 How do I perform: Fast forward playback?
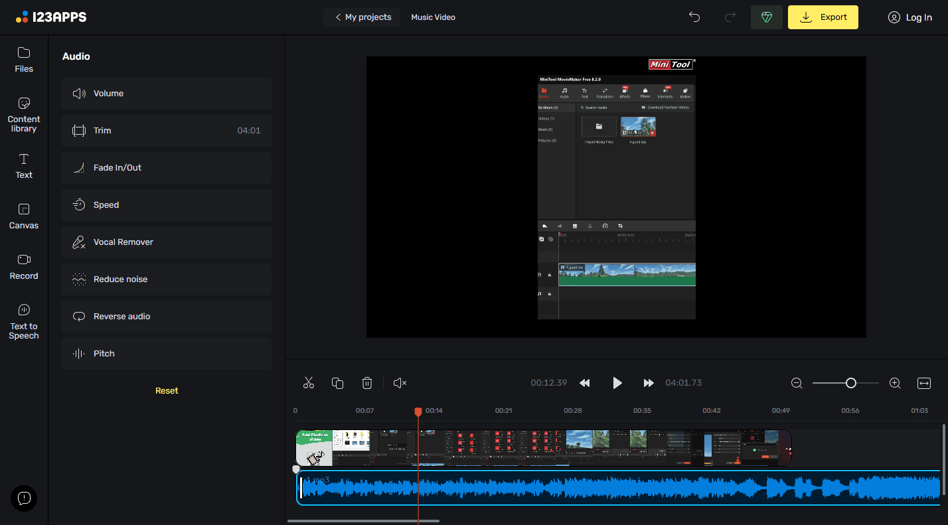coord(649,383)
